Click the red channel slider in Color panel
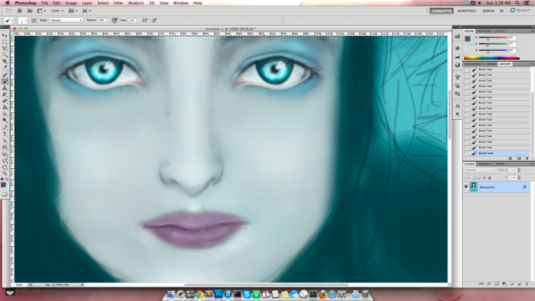This screenshot has width=535, height=301. (493, 38)
